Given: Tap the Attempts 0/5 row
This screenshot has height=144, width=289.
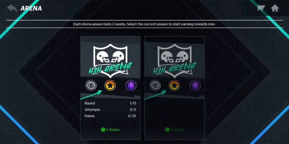Looking at the screenshot, I should click(110, 110).
